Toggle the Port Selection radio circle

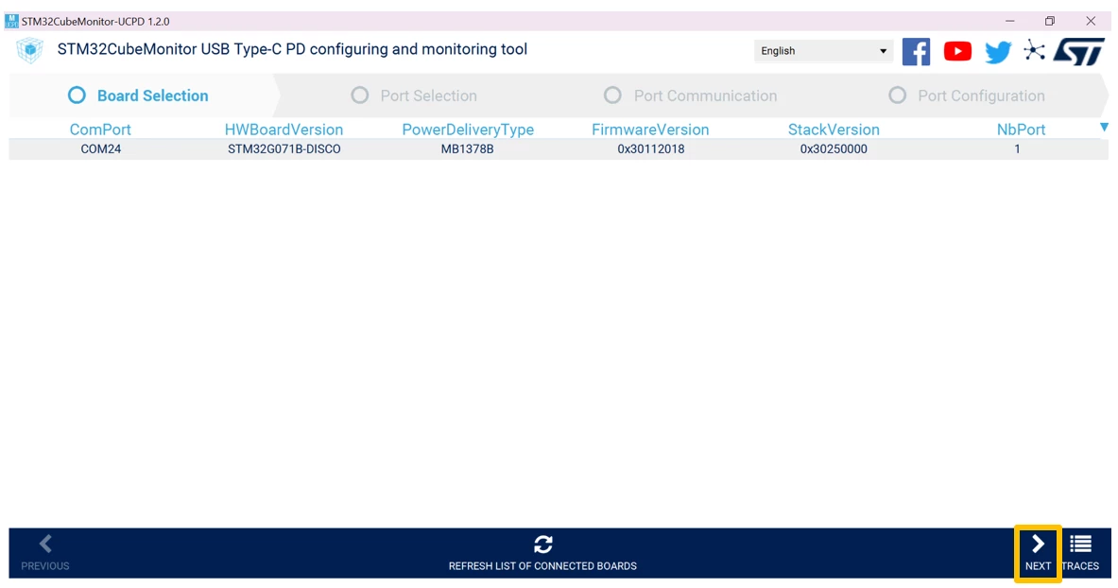pos(359,95)
